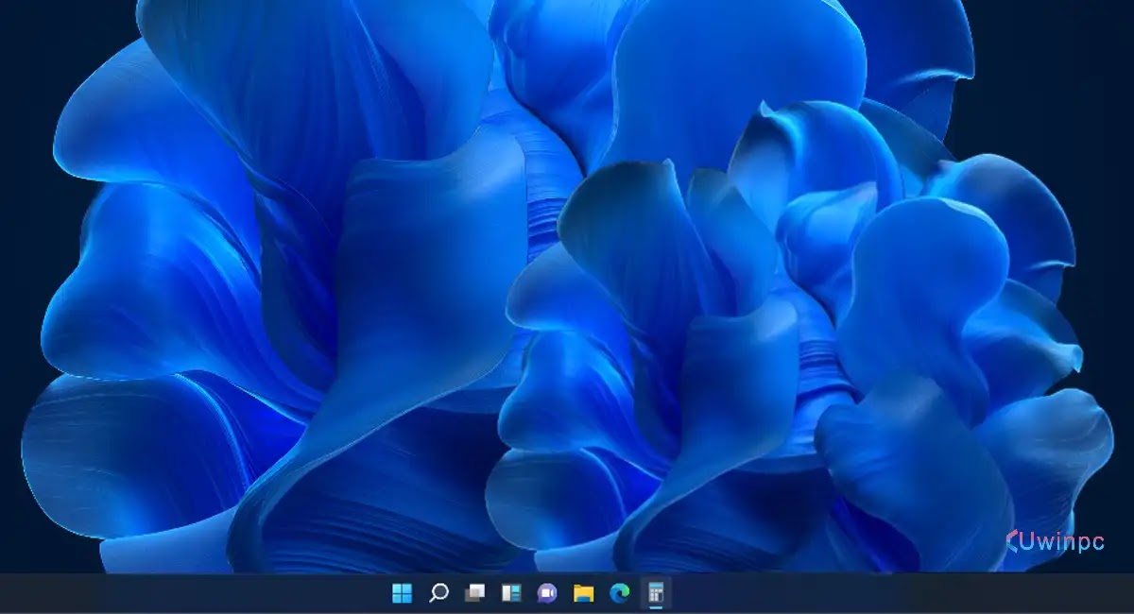Open the Widgets panel icon
This screenshot has width=1134, height=614.
pyautogui.click(x=511, y=593)
